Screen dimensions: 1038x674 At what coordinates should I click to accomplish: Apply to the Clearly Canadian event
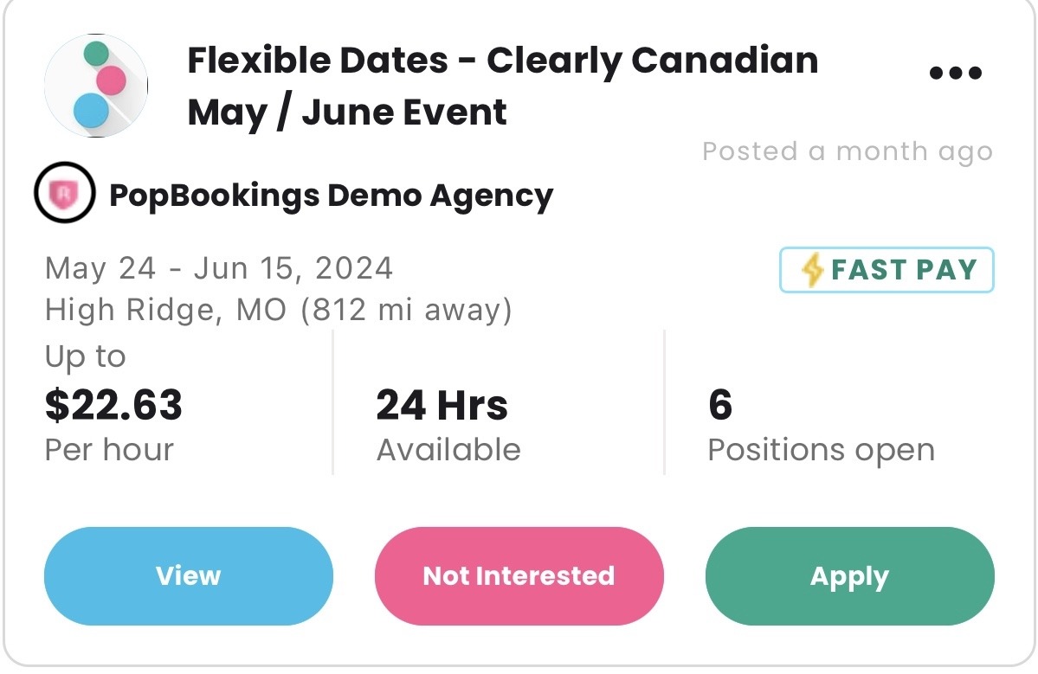point(849,576)
